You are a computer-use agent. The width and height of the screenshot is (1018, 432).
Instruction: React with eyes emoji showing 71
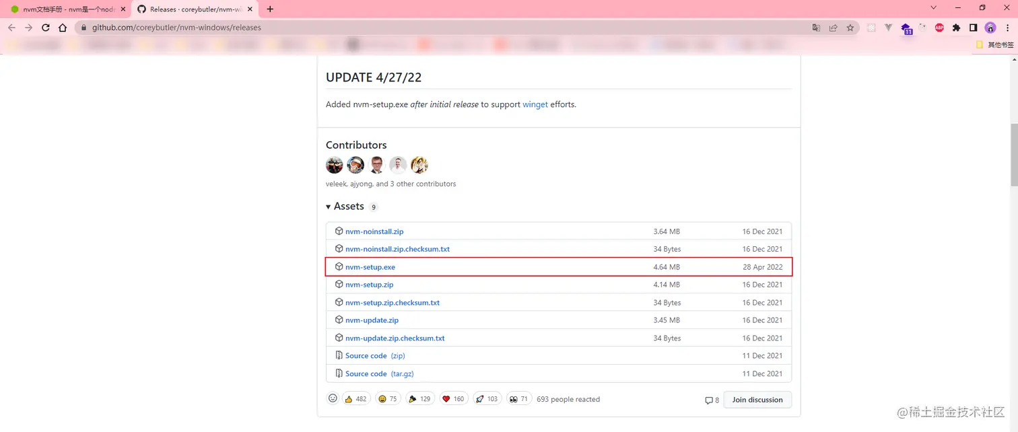[x=519, y=399]
